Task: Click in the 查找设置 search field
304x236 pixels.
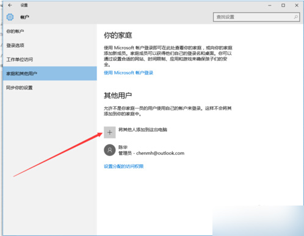Action: (x=256, y=17)
